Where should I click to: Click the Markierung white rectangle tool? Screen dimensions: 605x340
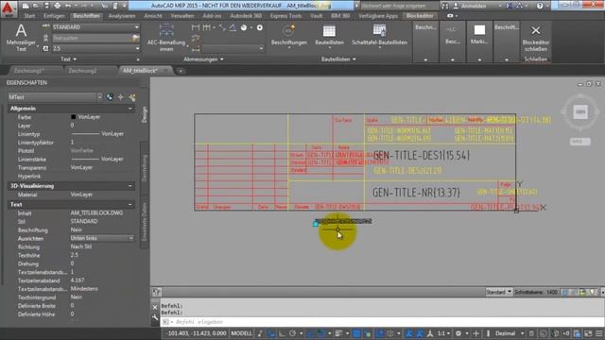[479, 30]
